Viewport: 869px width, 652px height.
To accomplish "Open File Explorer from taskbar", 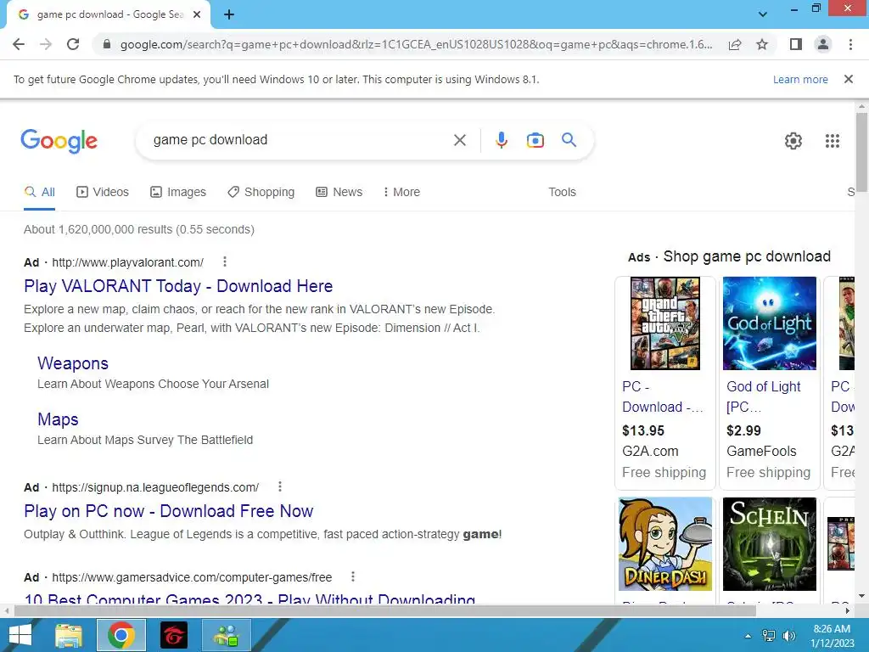I will click(69, 635).
